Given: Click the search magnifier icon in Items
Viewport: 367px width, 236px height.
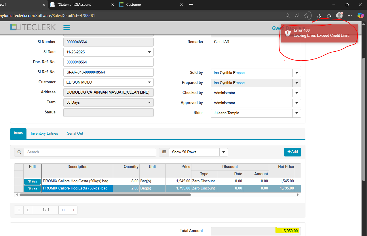Looking at the screenshot, I should [x=19, y=152].
